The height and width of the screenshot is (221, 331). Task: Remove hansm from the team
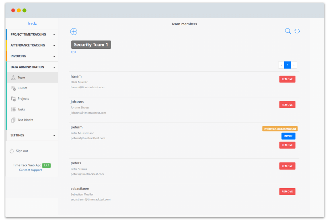[x=287, y=79]
